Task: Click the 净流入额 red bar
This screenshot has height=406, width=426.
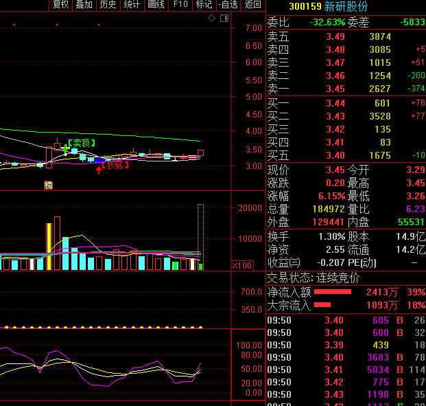Action: (x=333, y=292)
